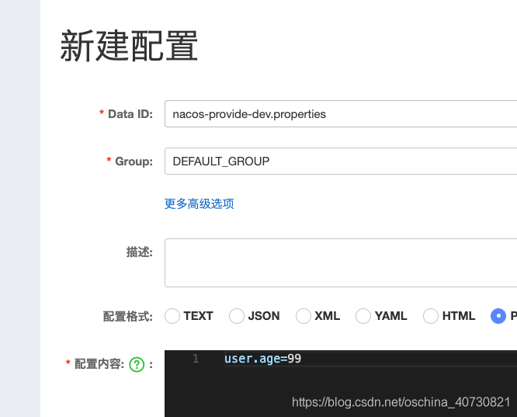Pick the HTML format radio button
This screenshot has height=417, width=517.
(x=431, y=316)
